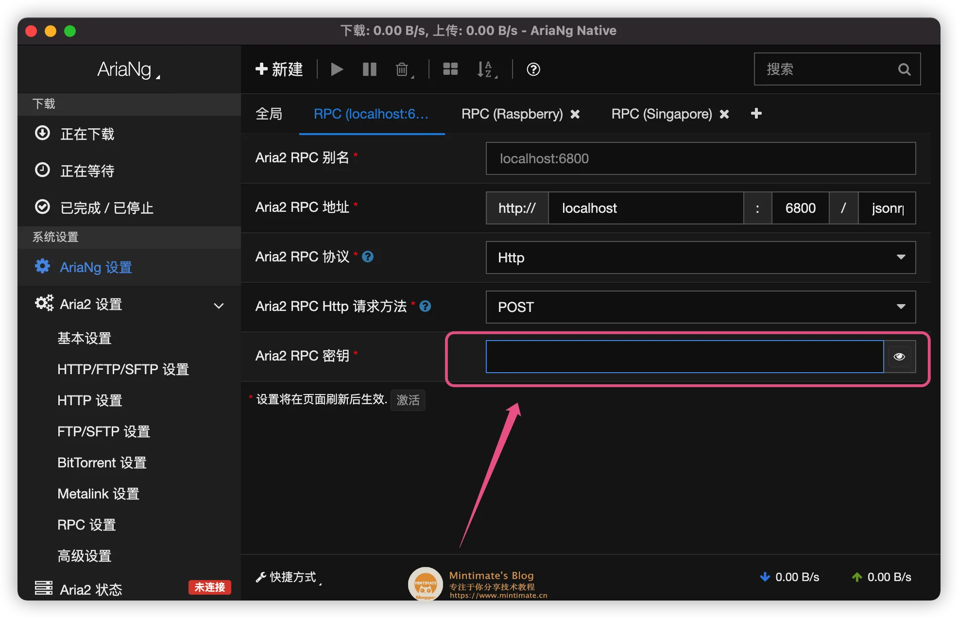Viewport: 958px width, 618px height.
Task: Open 基本设置 page
Action: (x=85, y=338)
